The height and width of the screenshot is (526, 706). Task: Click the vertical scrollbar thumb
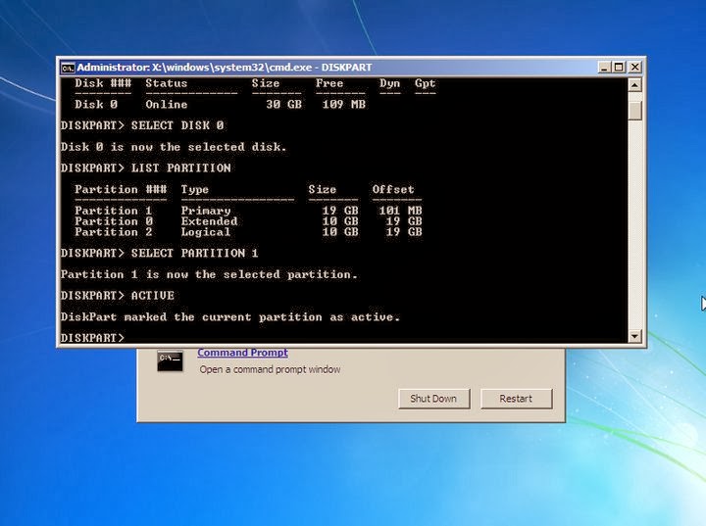coord(634,111)
